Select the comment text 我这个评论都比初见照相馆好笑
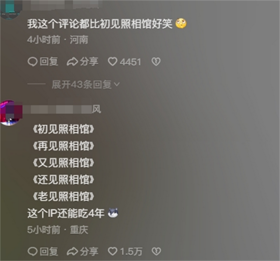280x261 pixels. [x=100, y=24]
